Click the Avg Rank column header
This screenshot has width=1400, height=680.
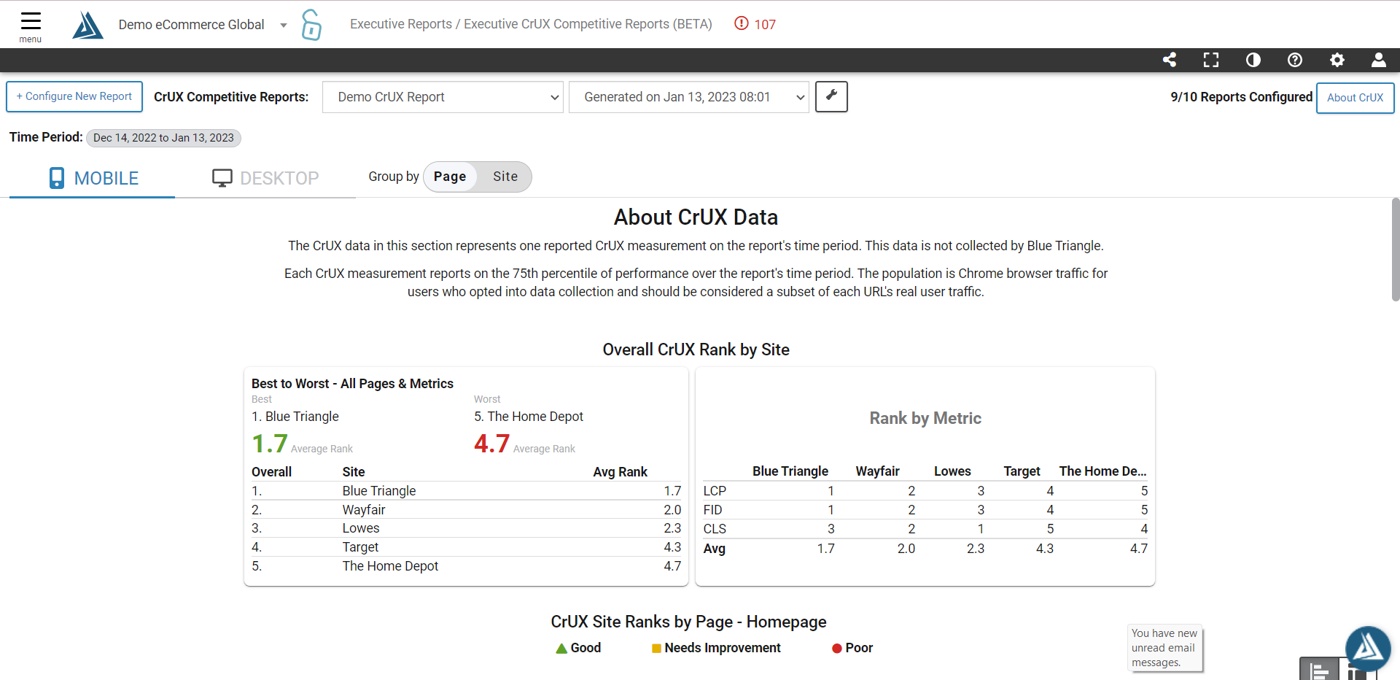[620, 472]
